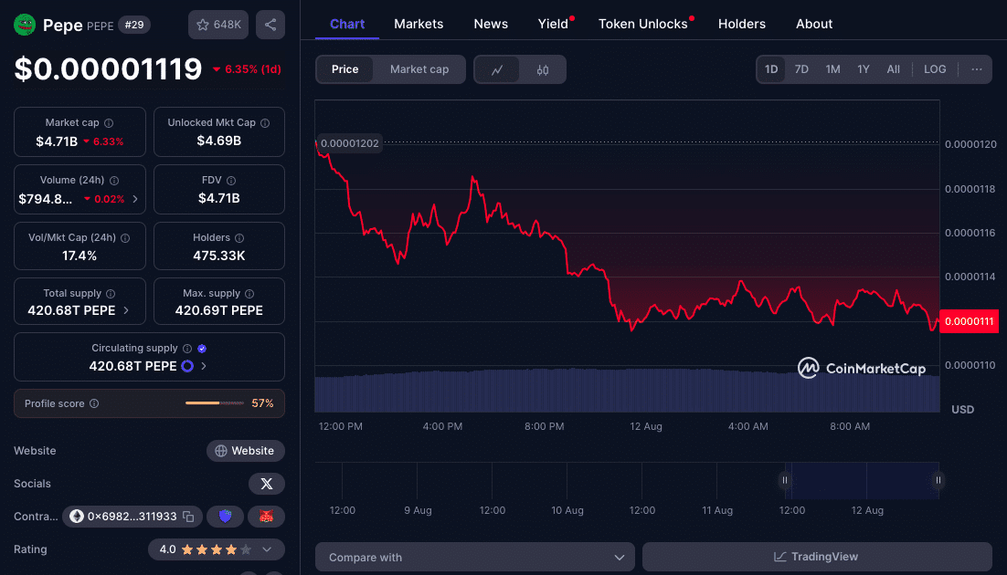Show Total supply info icon
1007x575 pixels.
[111, 294]
